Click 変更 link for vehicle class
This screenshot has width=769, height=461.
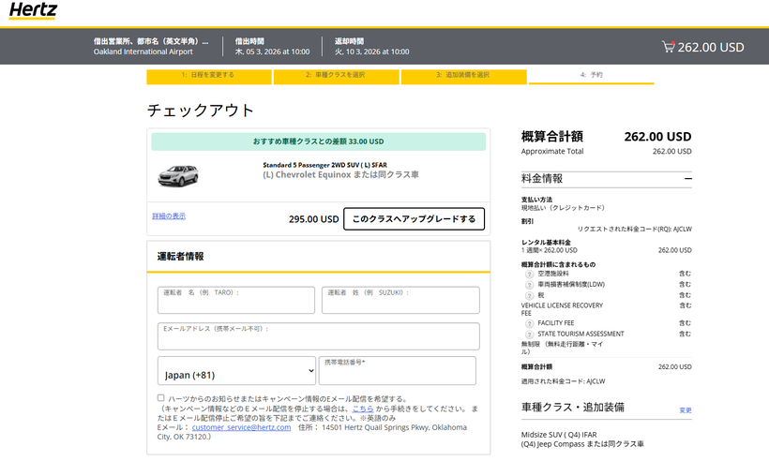pyautogui.click(x=685, y=410)
